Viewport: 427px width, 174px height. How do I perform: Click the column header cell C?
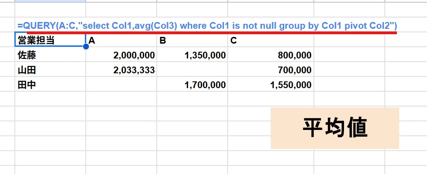tap(271, 40)
